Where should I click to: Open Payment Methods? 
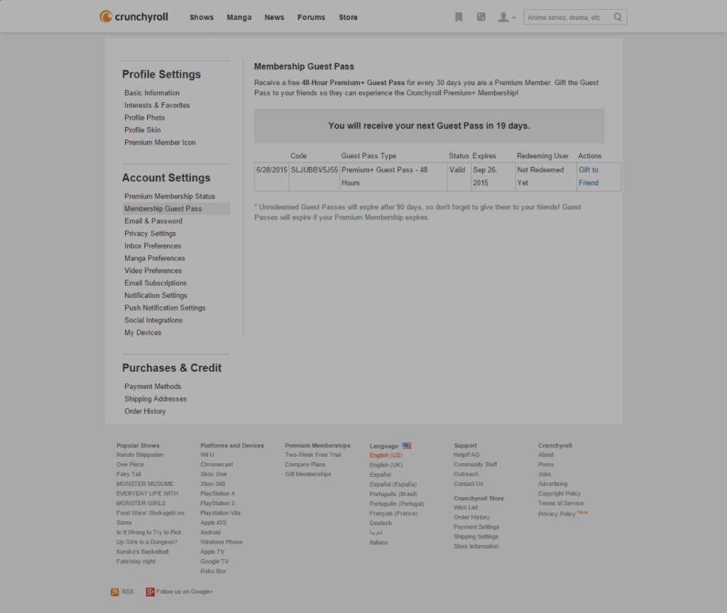pos(153,387)
